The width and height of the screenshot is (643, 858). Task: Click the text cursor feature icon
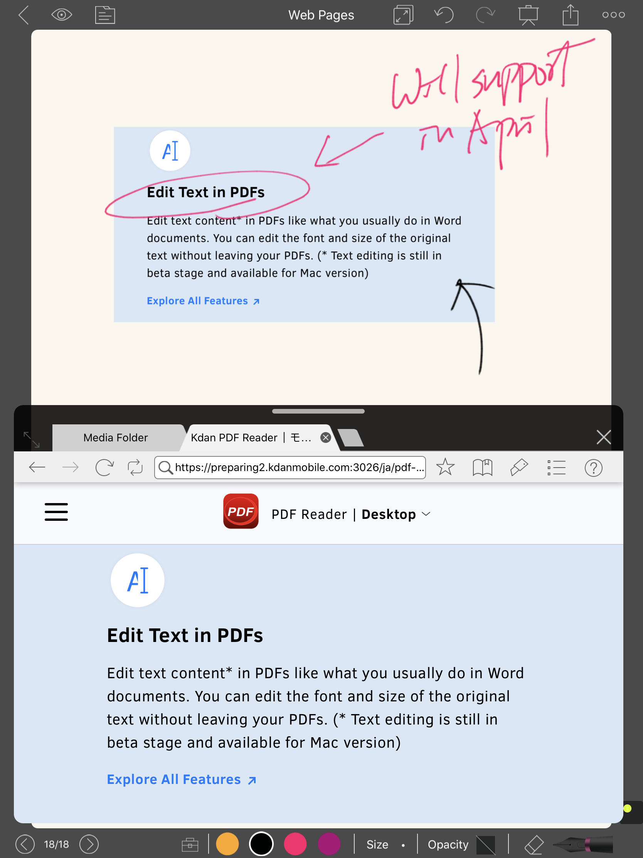[x=138, y=580]
